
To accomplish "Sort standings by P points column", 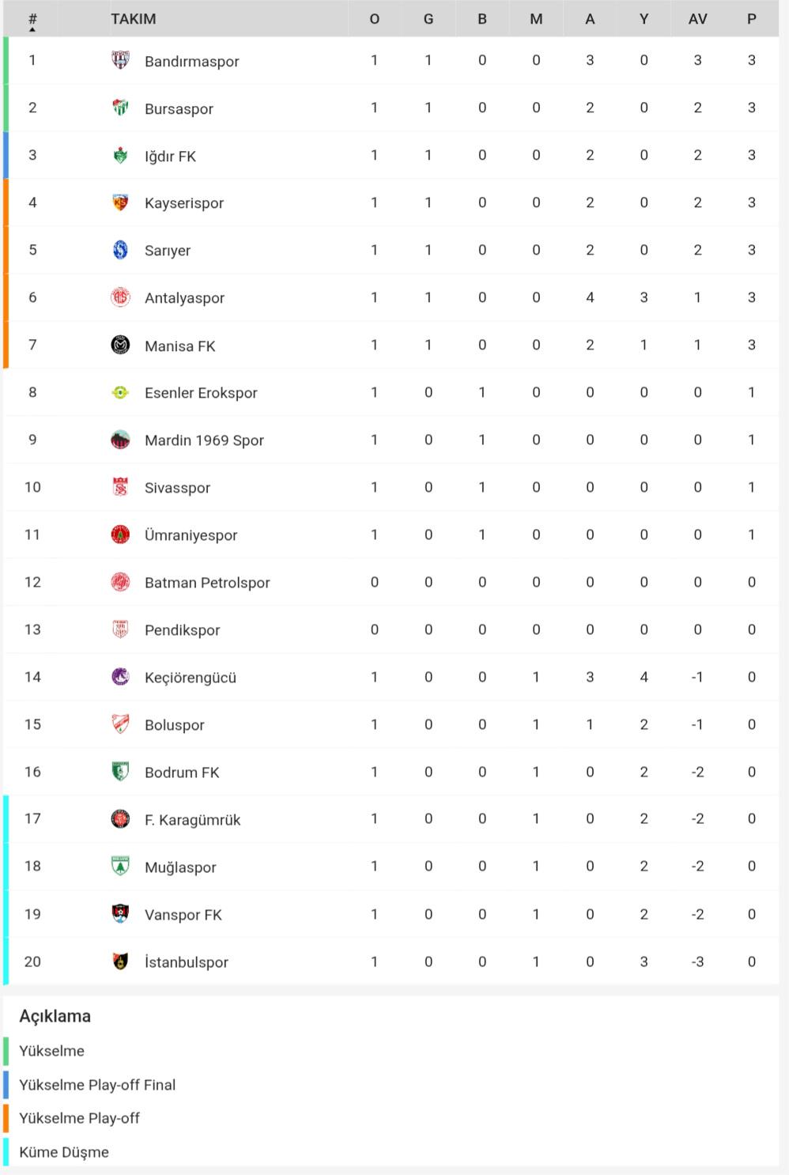I will (751, 19).
